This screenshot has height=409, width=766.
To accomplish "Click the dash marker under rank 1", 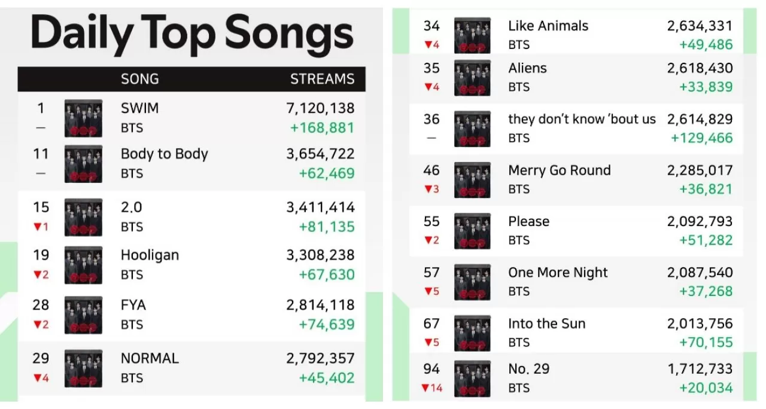I will (40, 128).
